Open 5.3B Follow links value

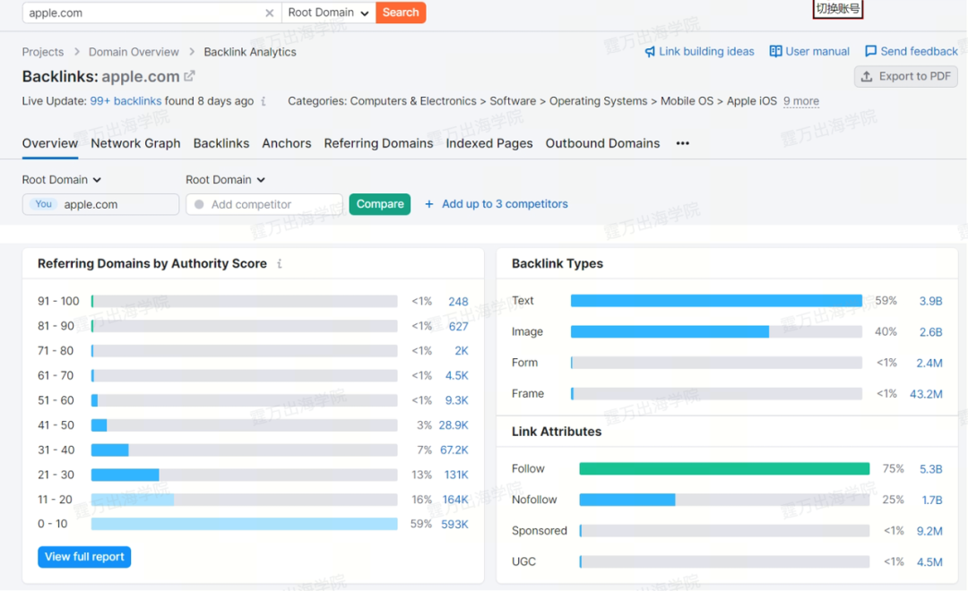pos(930,469)
